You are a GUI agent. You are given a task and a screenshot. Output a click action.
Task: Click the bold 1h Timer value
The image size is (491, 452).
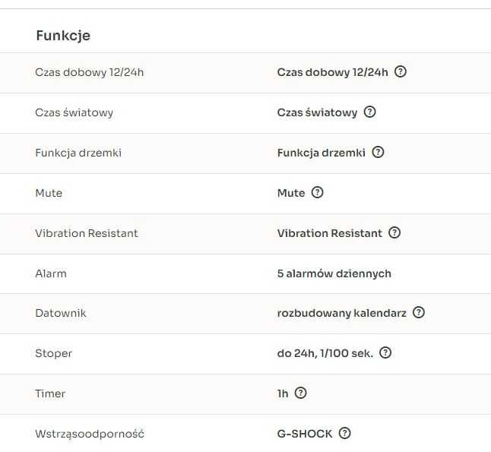pos(284,394)
